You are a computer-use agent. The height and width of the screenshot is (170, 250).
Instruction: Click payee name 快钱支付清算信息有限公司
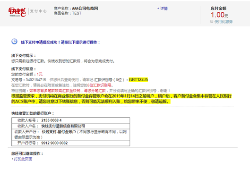coord(63,126)
